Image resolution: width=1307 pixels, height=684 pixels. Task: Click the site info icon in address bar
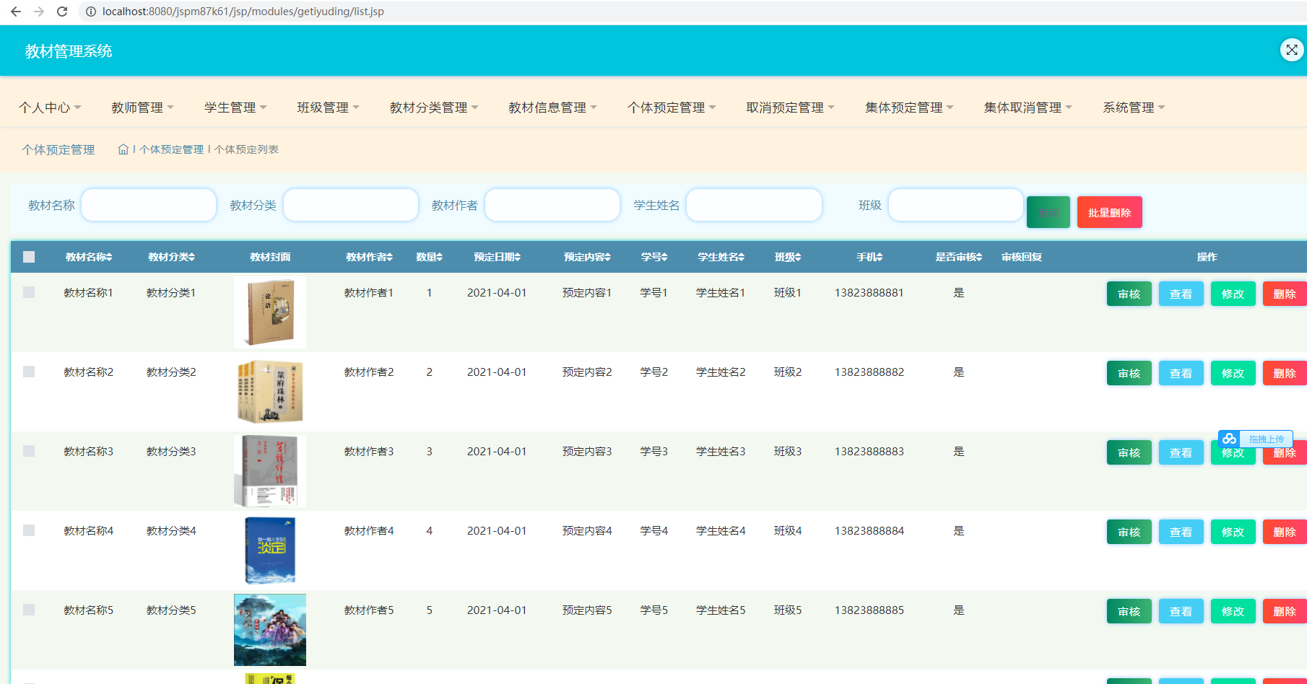(91, 12)
